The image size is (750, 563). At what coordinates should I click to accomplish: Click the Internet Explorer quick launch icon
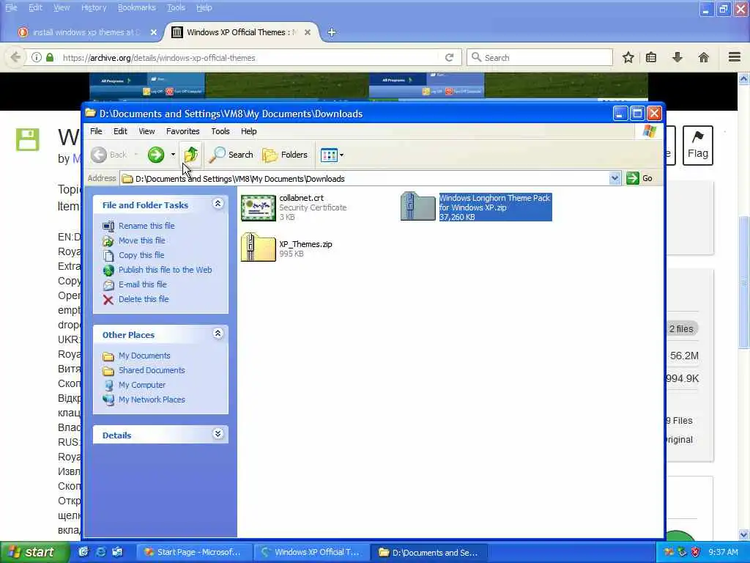pos(101,552)
